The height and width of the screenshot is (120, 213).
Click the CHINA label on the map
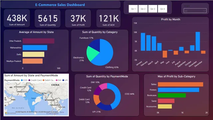coord(55,85)
